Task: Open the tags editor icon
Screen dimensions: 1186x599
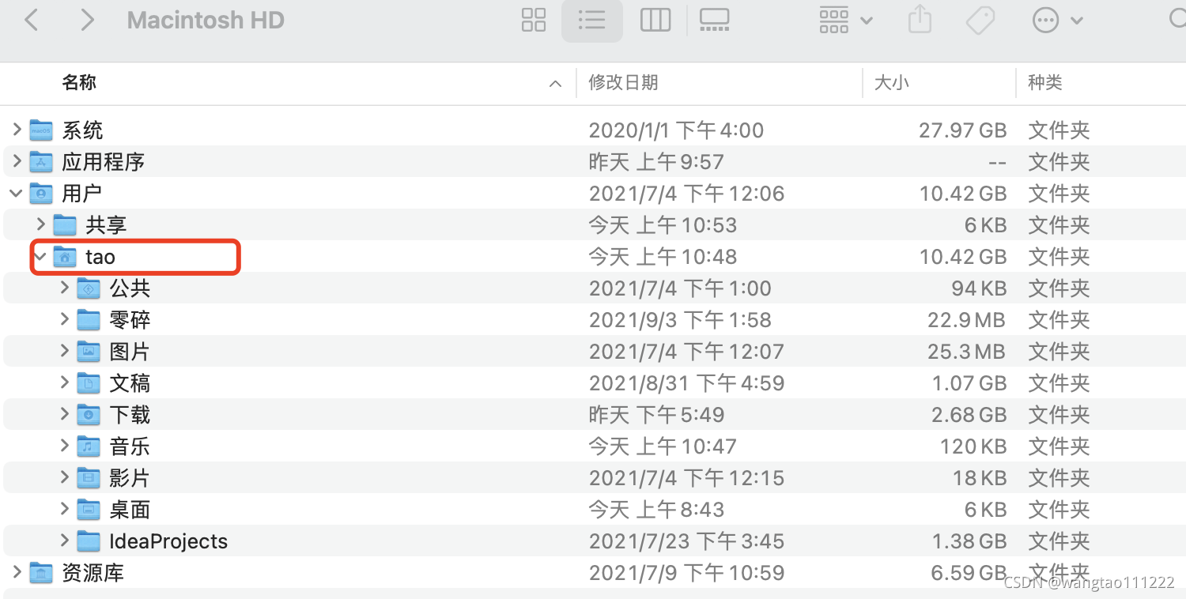Action: (980, 21)
